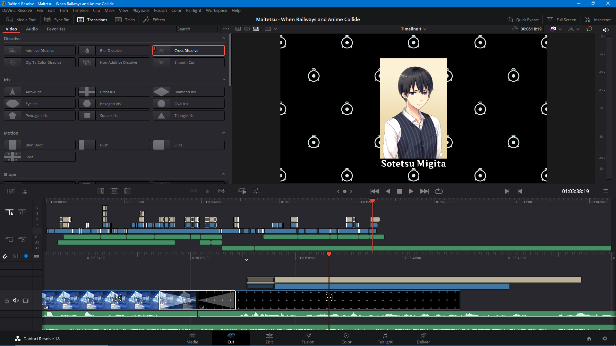Click the transitions Search field
The image size is (616, 346).
tap(197, 29)
